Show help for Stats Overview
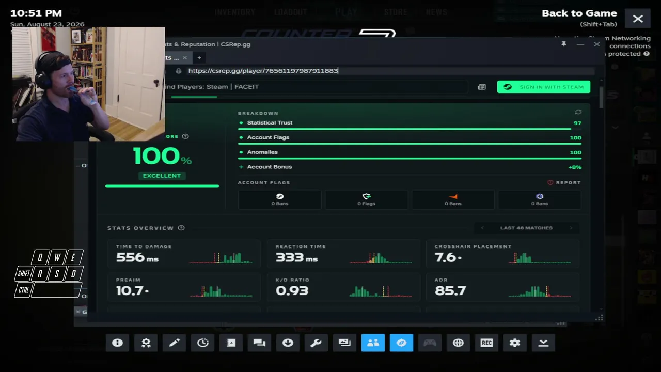This screenshot has height=372, width=661. (181, 228)
